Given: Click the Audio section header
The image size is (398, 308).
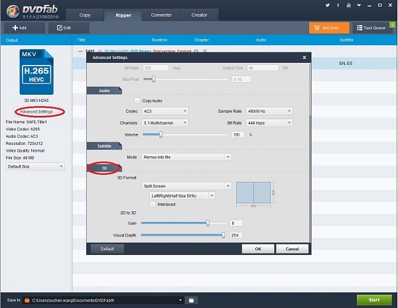Looking at the screenshot, I should (x=104, y=91).
